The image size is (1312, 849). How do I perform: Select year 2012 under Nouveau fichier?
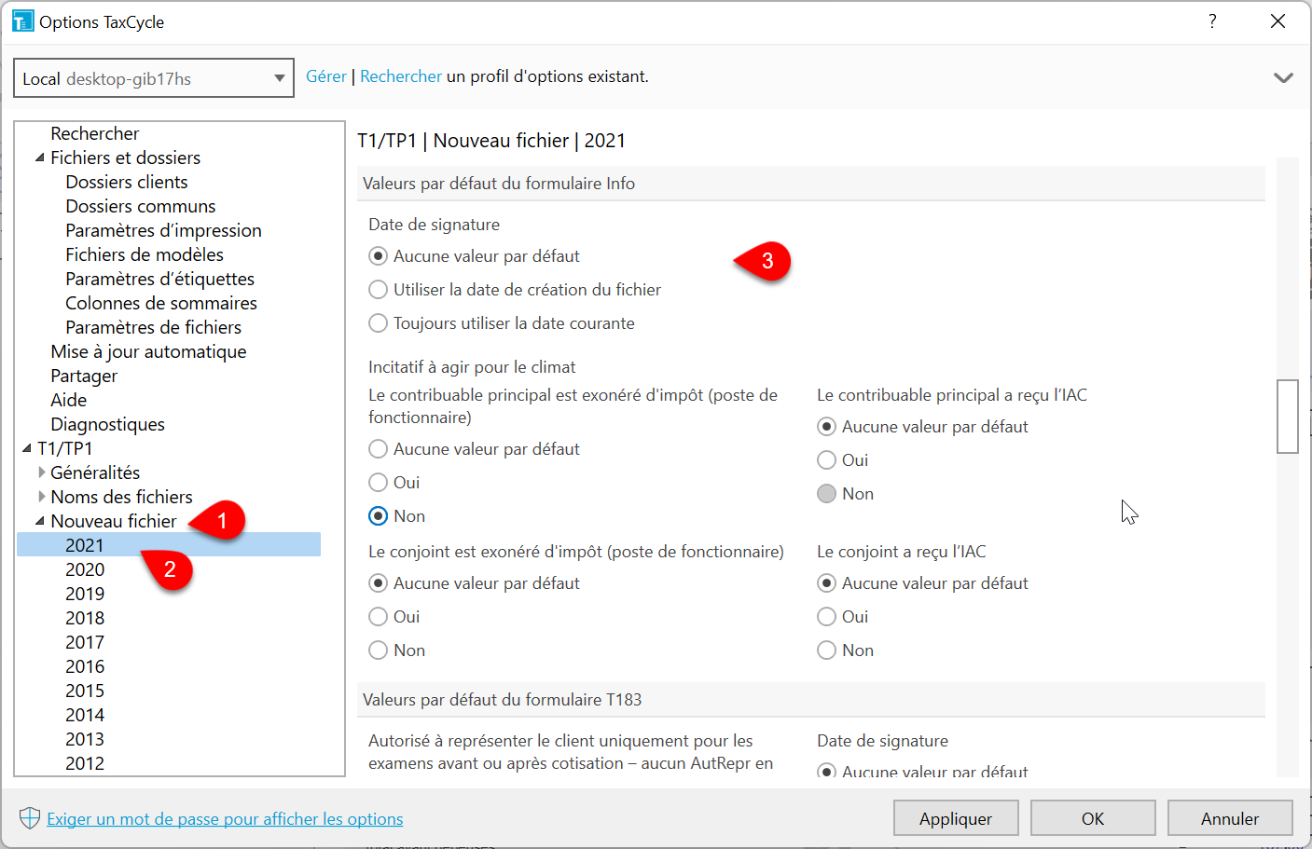pyautogui.click(x=85, y=763)
